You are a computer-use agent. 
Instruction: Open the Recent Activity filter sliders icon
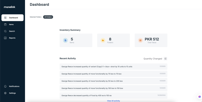point(165,59)
